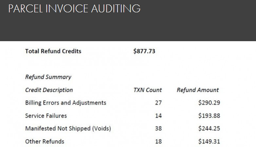Click the $193.88 refund amount

coord(209,116)
